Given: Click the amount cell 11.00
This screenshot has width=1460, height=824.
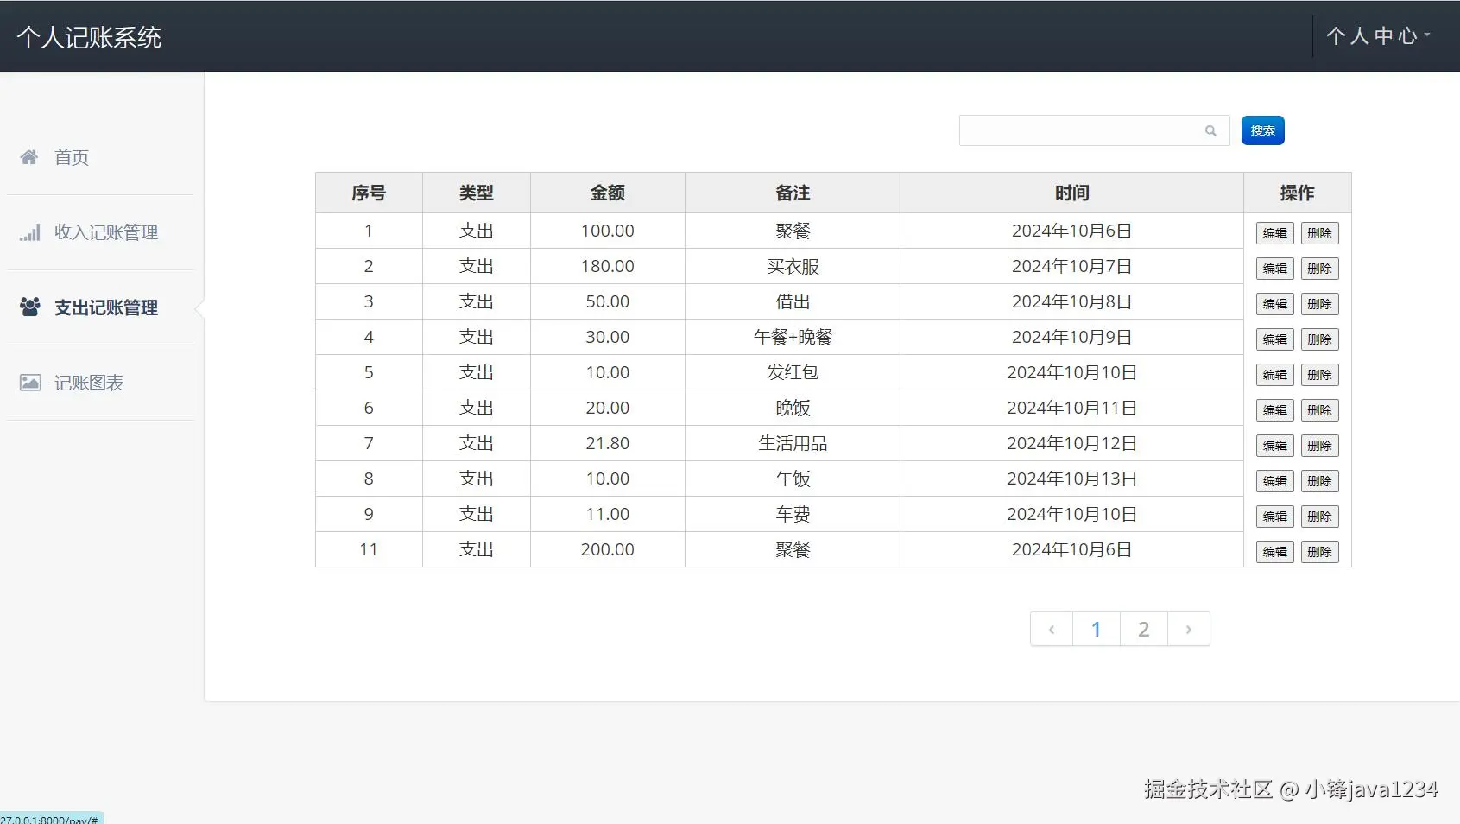Looking at the screenshot, I should 608,514.
